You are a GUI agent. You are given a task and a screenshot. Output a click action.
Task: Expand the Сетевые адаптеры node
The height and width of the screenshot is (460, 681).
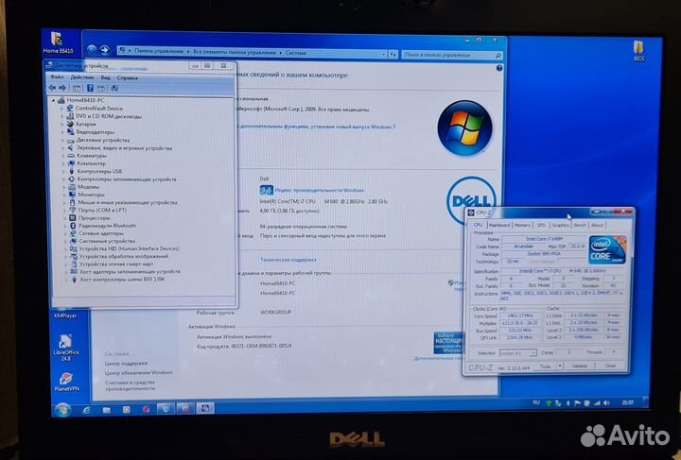[65, 233]
